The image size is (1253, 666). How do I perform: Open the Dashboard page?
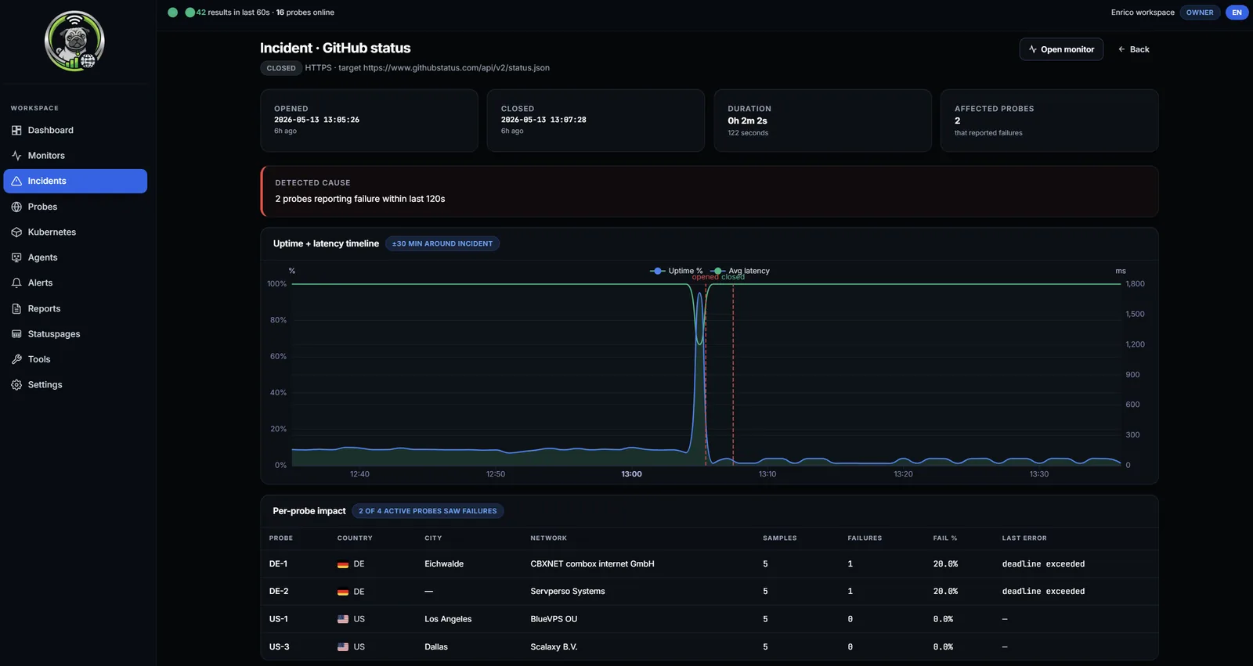pyautogui.click(x=75, y=131)
